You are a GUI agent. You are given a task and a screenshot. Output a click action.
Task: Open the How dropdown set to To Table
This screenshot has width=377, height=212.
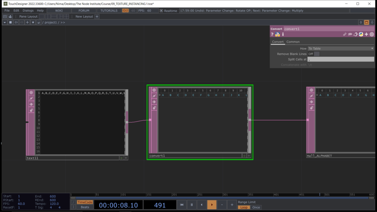341,49
